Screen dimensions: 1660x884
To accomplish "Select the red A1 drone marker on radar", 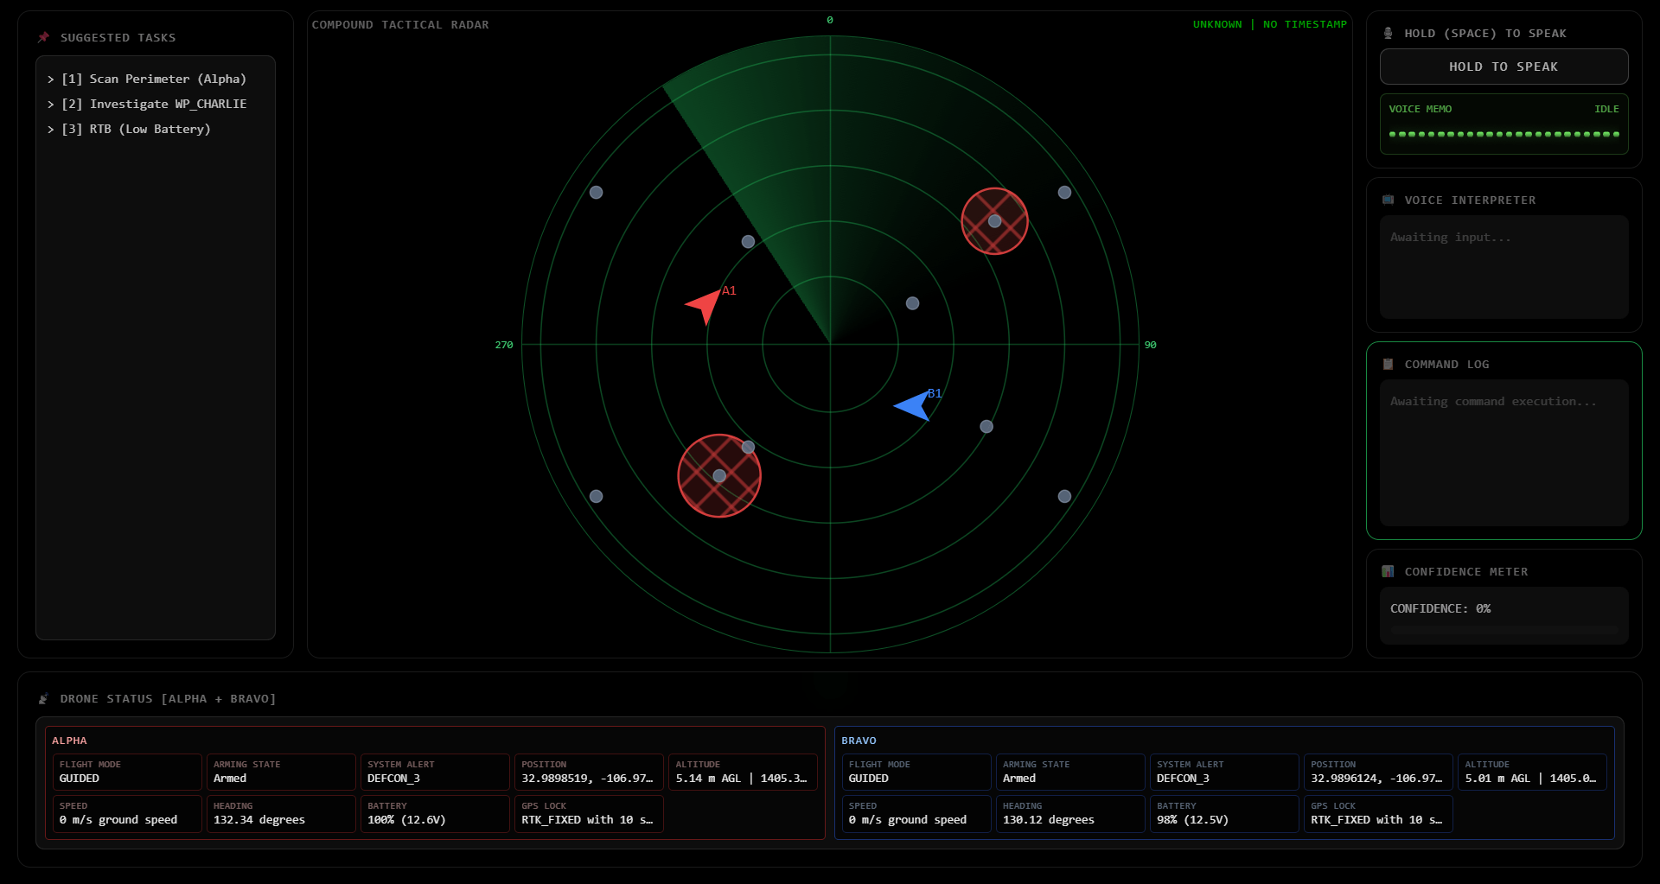I will [705, 305].
